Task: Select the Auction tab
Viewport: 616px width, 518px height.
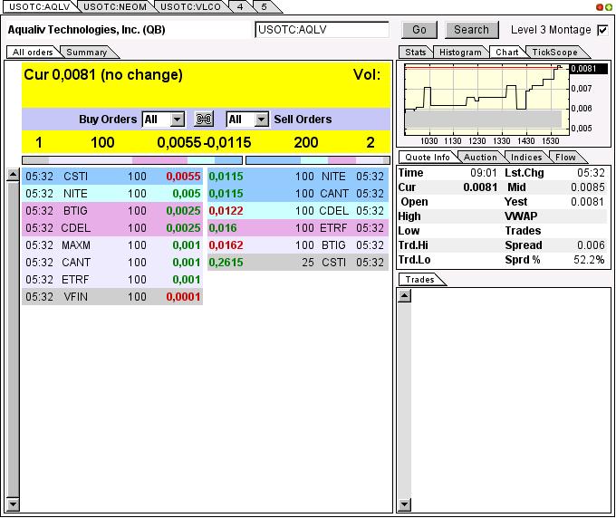Action: [480, 158]
